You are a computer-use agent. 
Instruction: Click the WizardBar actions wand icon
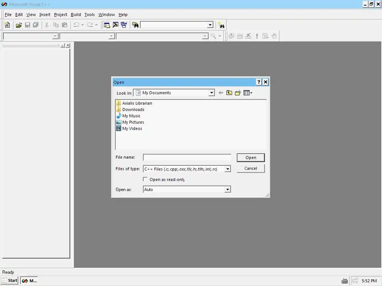213,36
